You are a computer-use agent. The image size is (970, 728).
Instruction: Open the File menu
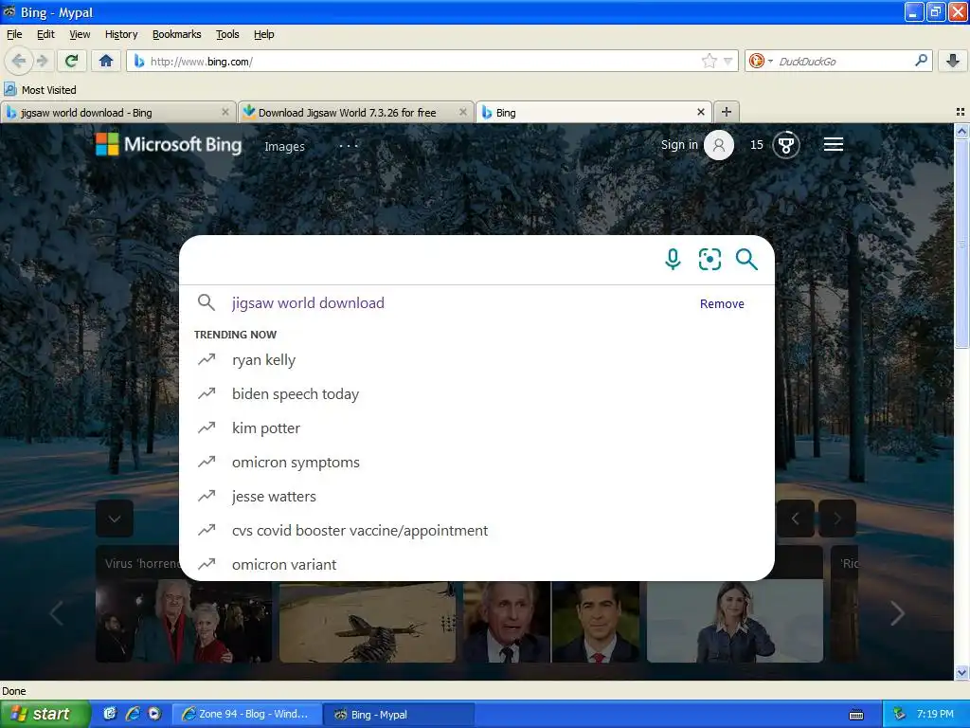click(x=14, y=34)
